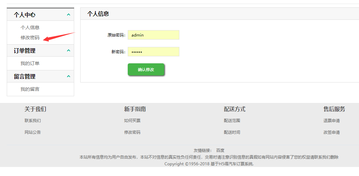Open 修改密码 in the sidebar
The height and width of the screenshot is (176, 359).
click(x=30, y=38)
